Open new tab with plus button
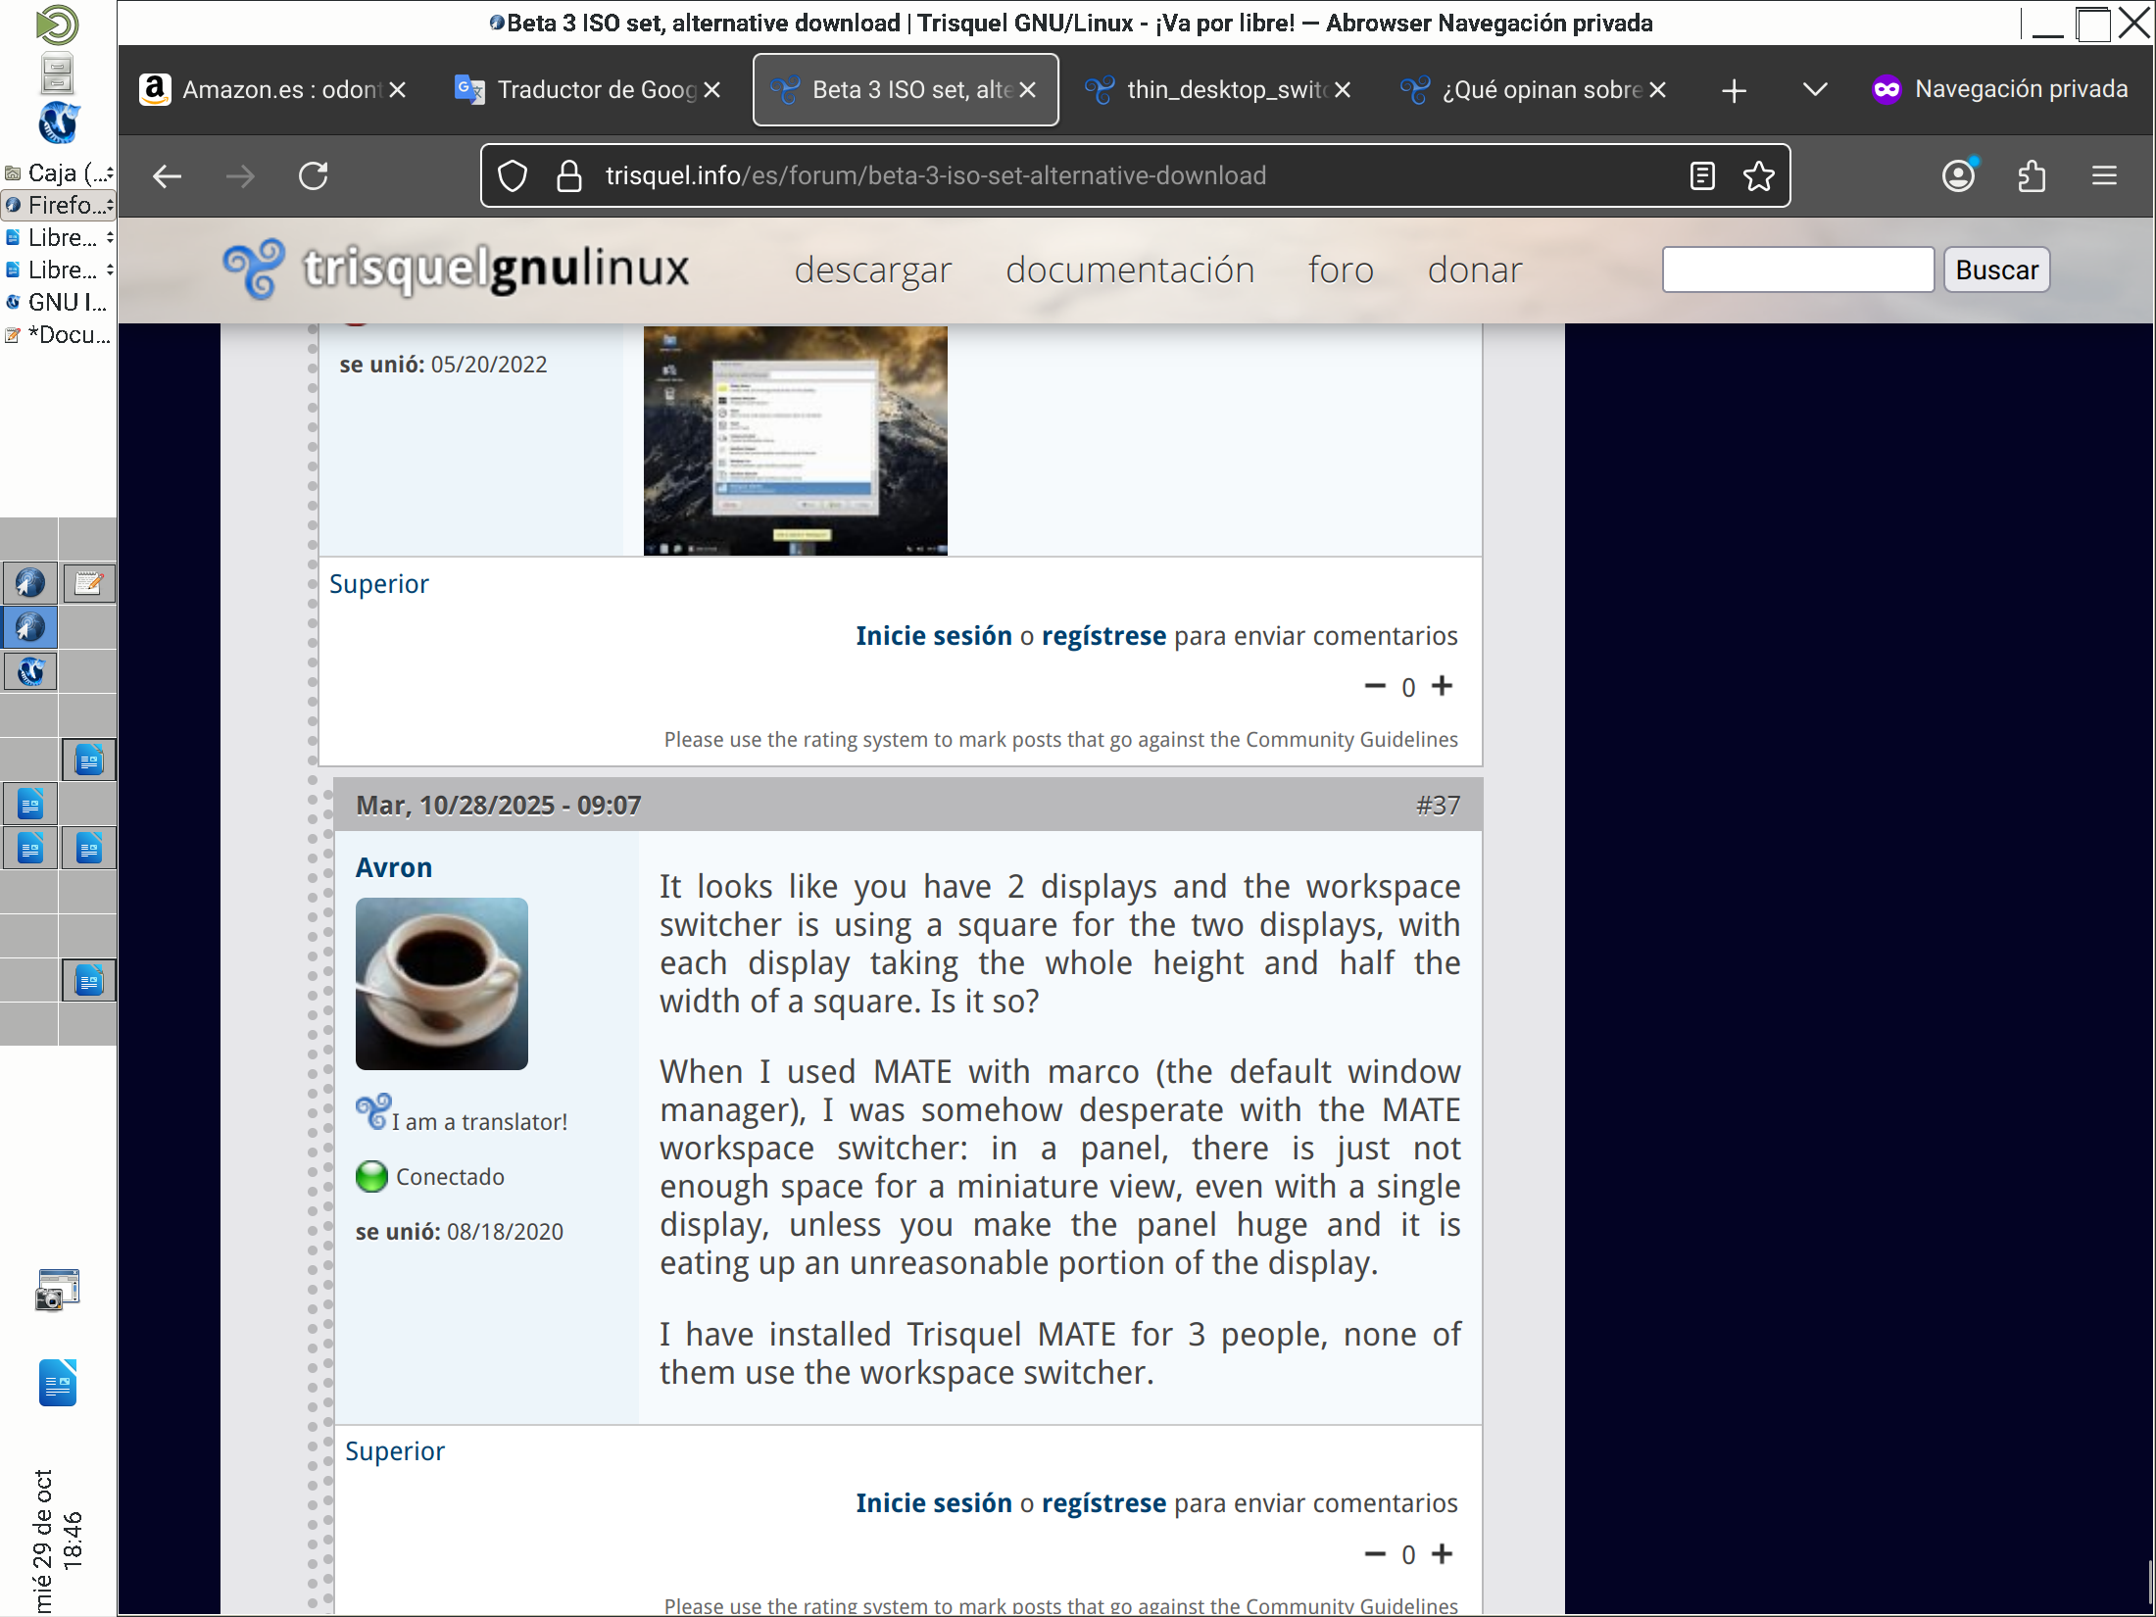 coord(1734,91)
